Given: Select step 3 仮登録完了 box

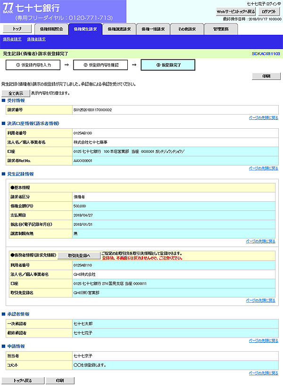Looking at the screenshot, I should (168, 65).
